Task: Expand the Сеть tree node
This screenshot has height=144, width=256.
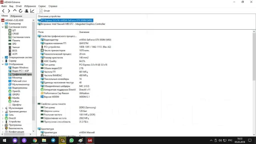Action: tap(2, 115)
